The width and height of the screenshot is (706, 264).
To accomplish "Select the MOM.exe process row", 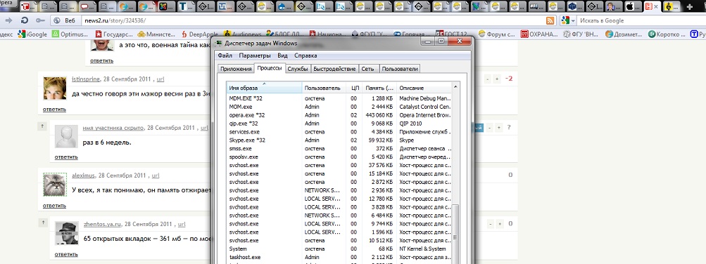I will (339, 107).
